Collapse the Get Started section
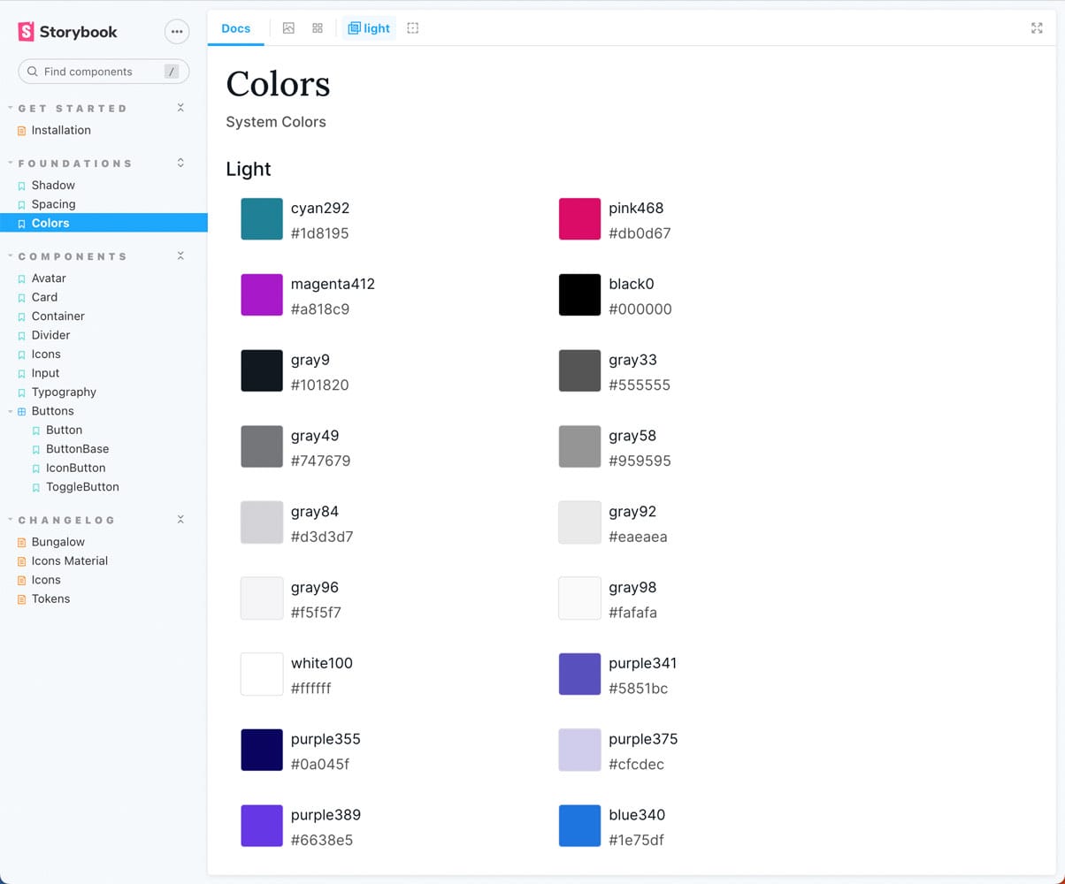The height and width of the screenshot is (884, 1065). [x=180, y=108]
